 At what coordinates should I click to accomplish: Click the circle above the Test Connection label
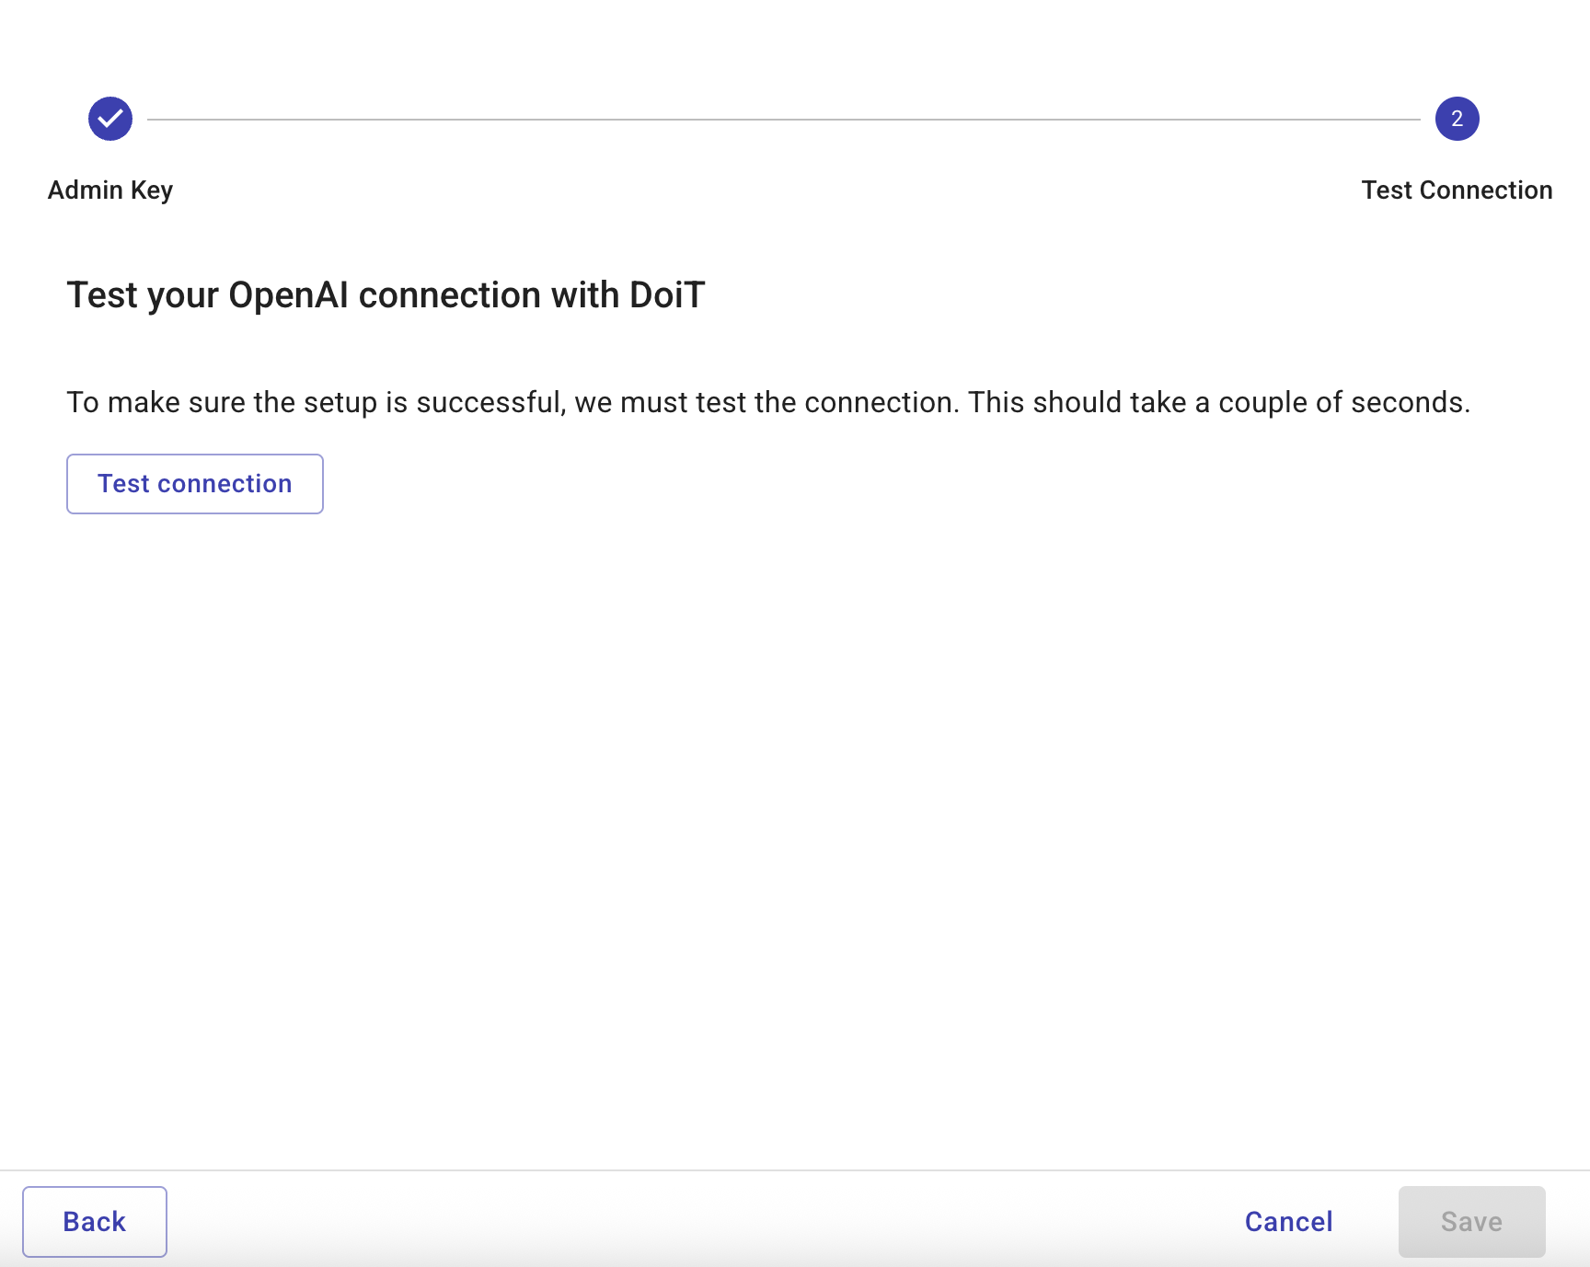click(x=1457, y=118)
